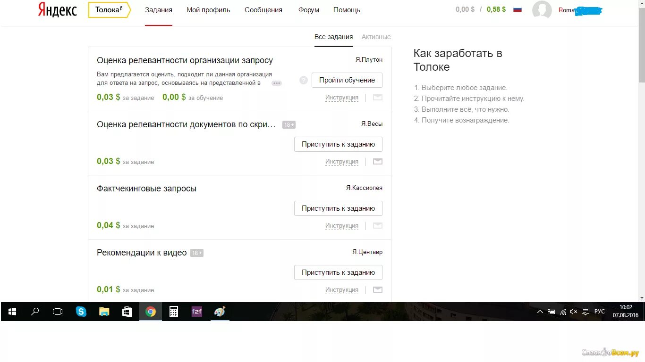Open the clock and date 07.08.2016
645x362 pixels.
pyautogui.click(x=626, y=311)
